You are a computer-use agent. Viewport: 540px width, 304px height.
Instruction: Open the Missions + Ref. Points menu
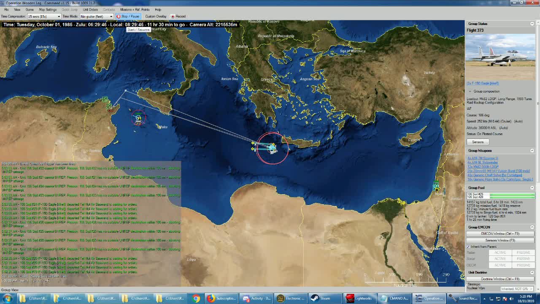click(135, 9)
